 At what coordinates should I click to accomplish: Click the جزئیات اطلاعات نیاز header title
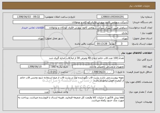point(139,6)
